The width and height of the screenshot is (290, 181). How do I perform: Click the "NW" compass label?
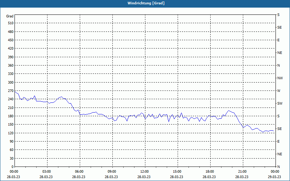(280, 78)
